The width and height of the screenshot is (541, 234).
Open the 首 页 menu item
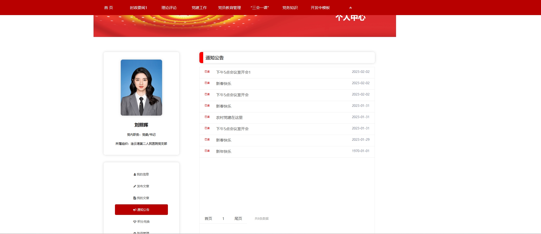tap(109, 8)
